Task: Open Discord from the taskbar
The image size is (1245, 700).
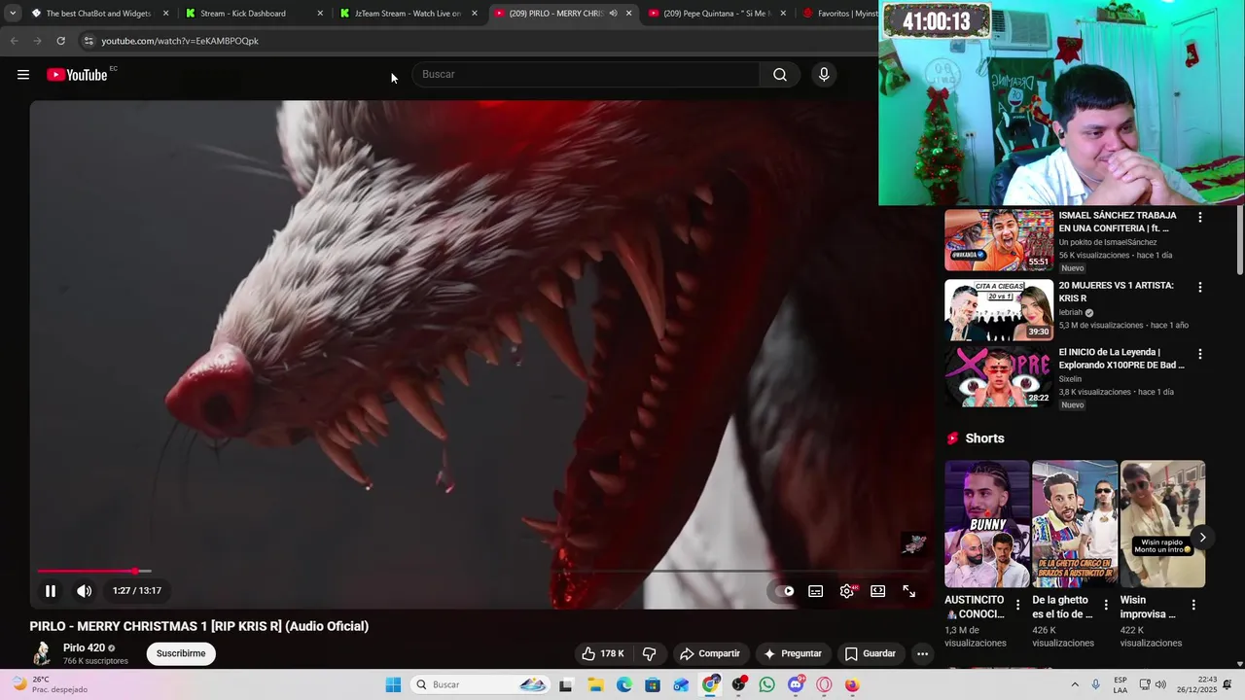Action: (x=797, y=684)
